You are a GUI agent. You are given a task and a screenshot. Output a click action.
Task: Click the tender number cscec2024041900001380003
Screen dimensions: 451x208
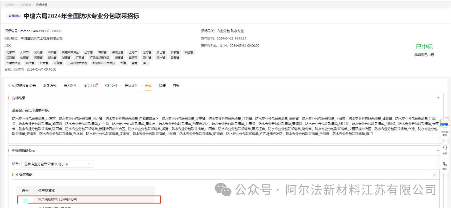click(41, 31)
